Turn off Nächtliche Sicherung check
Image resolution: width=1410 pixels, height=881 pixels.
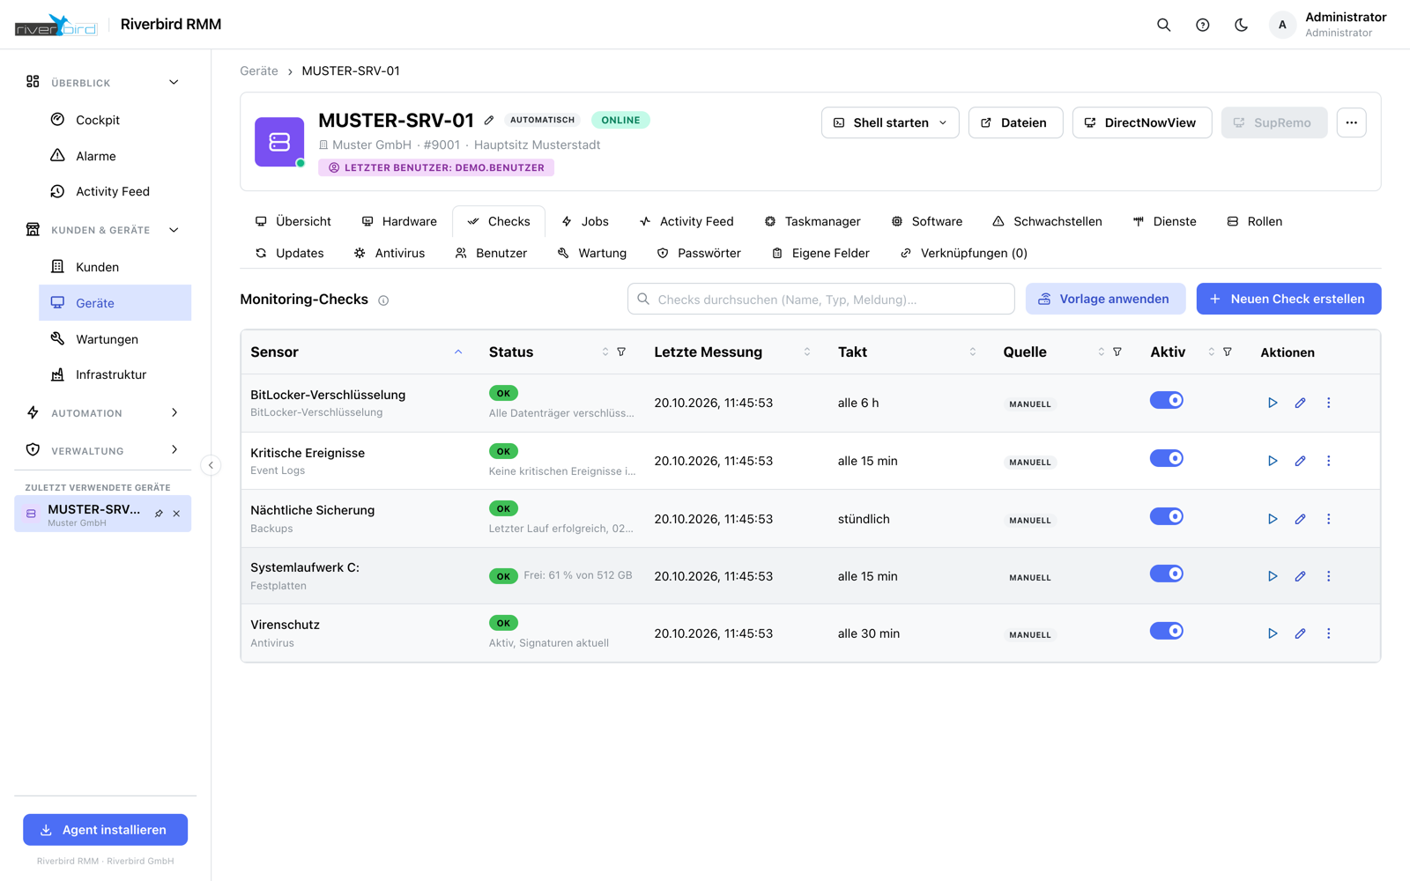(x=1167, y=516)
